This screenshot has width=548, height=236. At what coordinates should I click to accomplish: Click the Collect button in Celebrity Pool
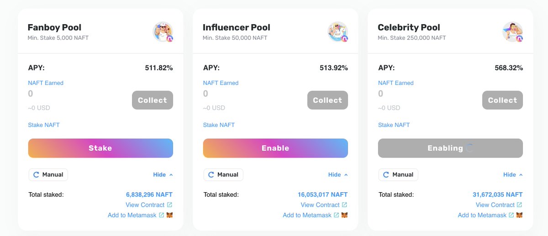point(502,100)
